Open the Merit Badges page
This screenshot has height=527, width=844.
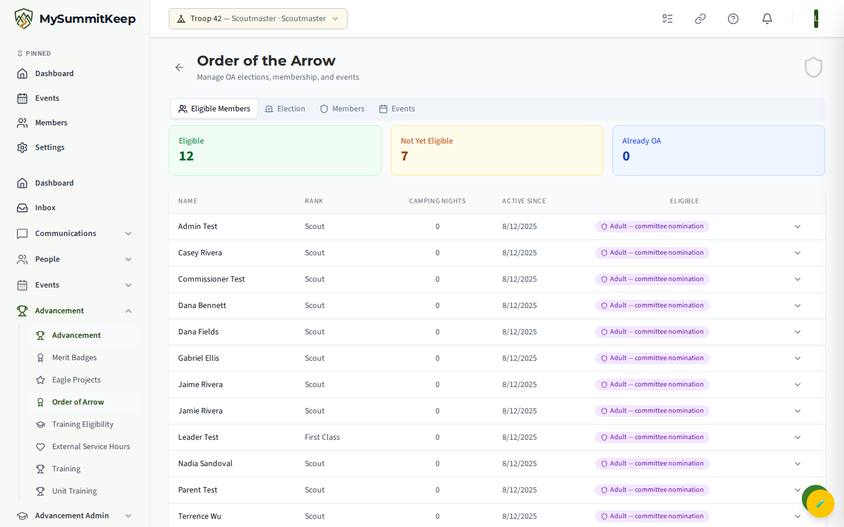(84, 357)
